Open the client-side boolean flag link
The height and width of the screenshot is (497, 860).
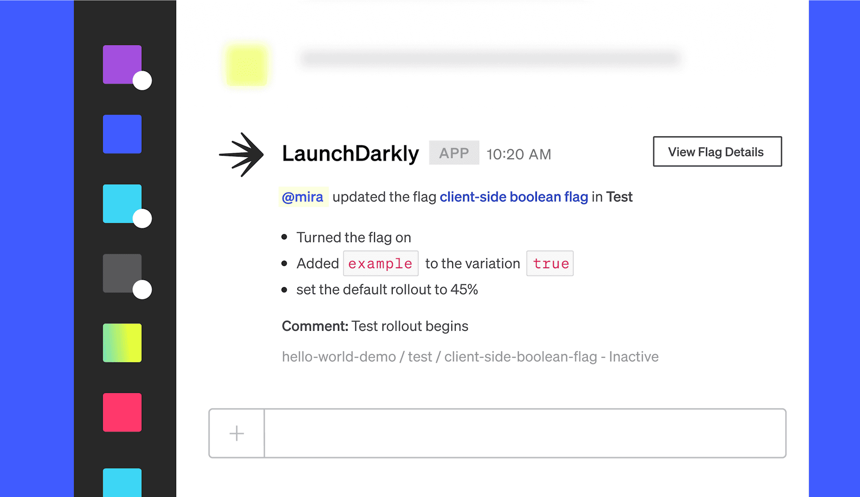click(513, 197)
